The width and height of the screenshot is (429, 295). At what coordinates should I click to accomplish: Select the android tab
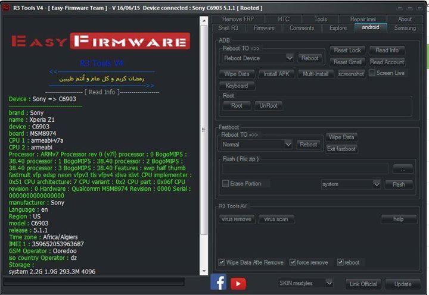(371, 27)
